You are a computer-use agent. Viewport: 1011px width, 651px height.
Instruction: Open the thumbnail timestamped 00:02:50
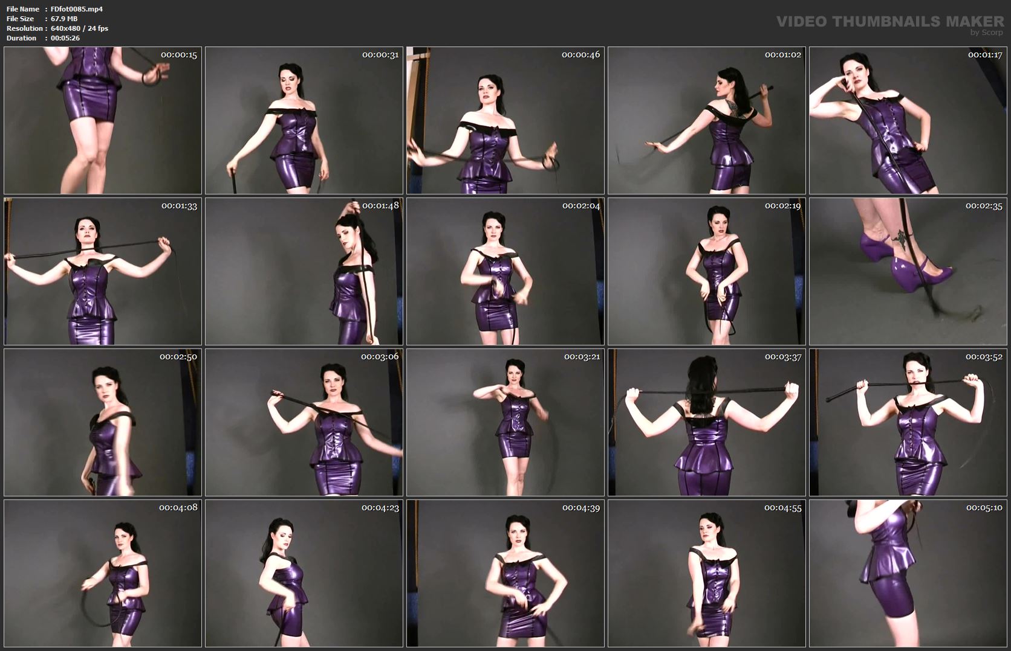pos(103,422)
